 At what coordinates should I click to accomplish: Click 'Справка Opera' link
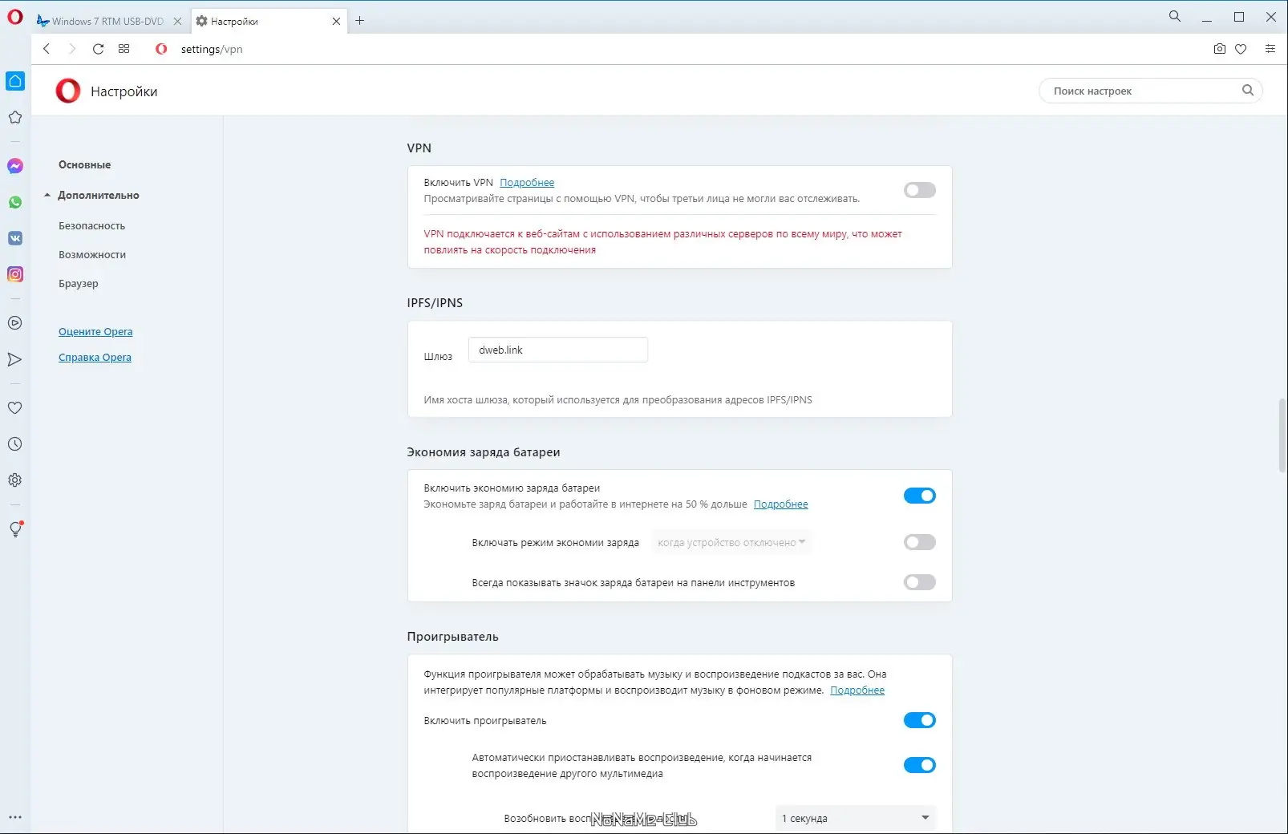(x=95, y=357)
